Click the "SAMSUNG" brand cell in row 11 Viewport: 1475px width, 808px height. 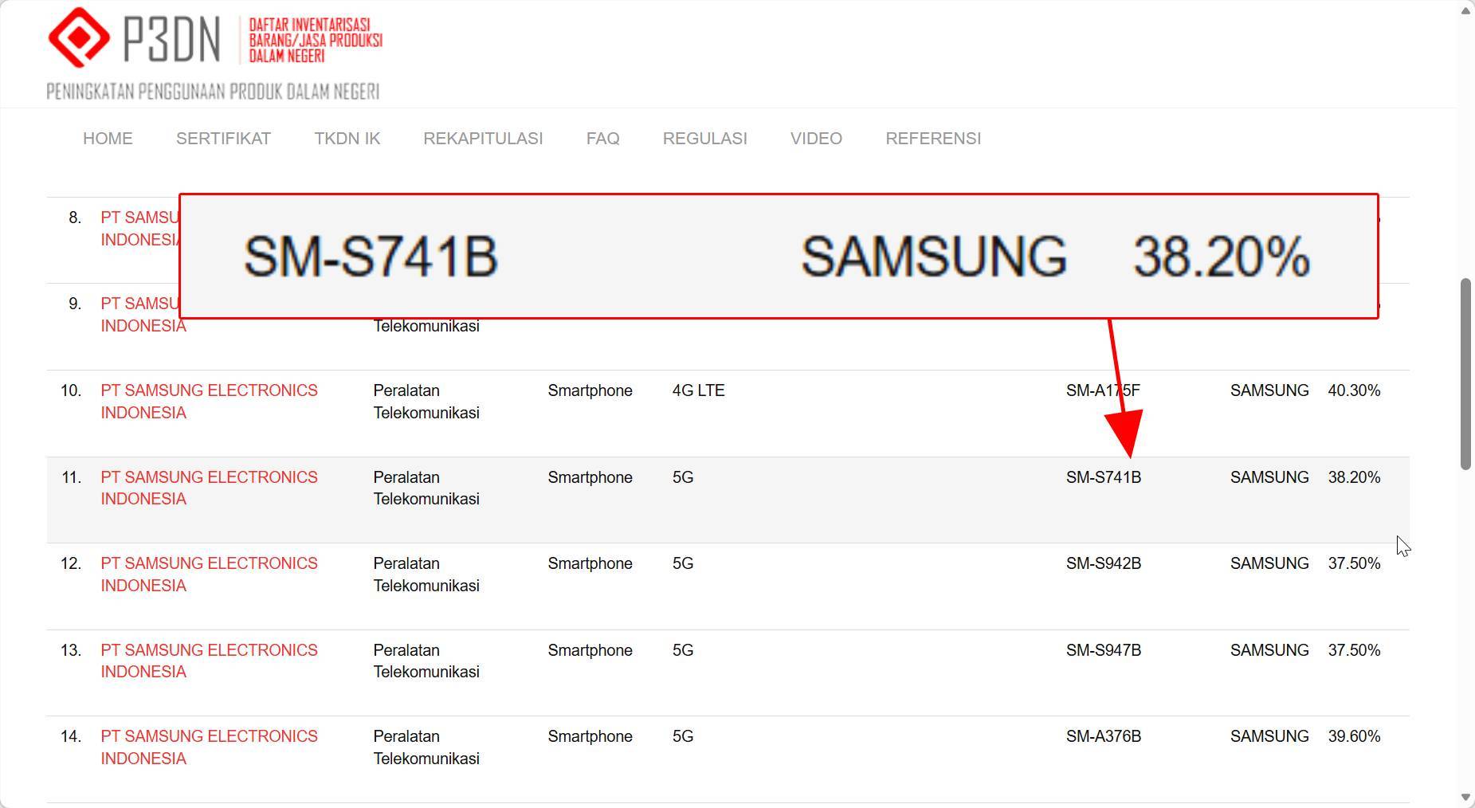[1269, 477]
